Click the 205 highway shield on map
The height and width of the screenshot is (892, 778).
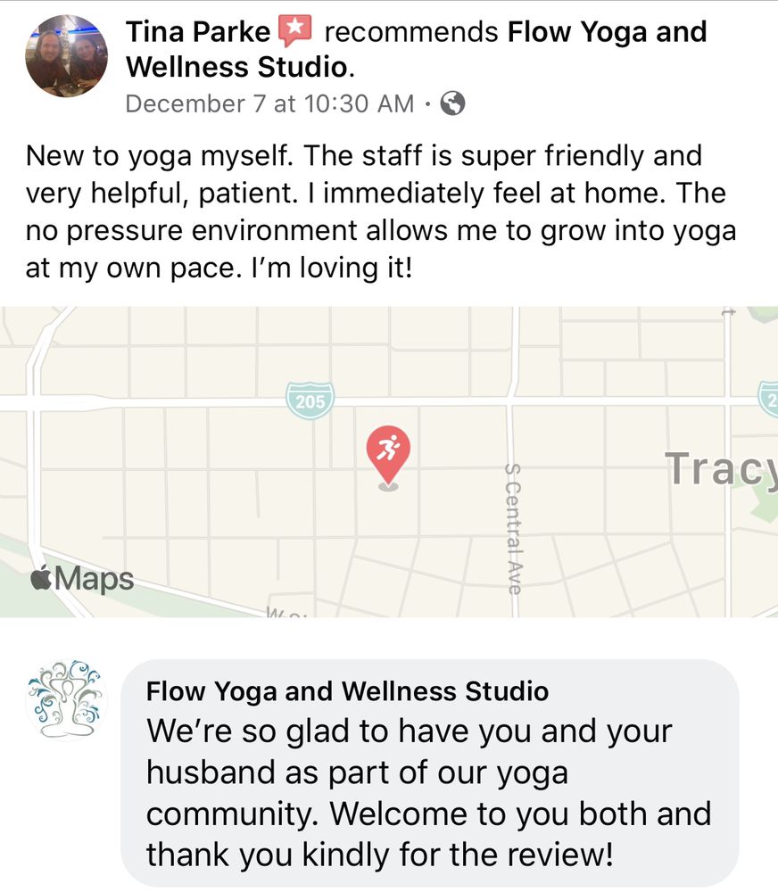(310, 401)
